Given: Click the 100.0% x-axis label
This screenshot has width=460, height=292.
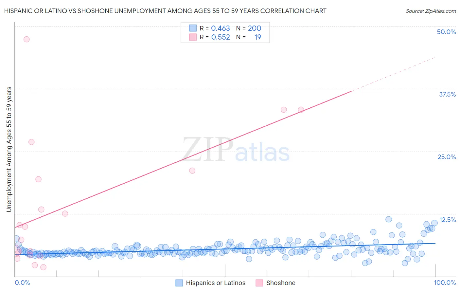Looking at the screenshot, I should 445,283.
